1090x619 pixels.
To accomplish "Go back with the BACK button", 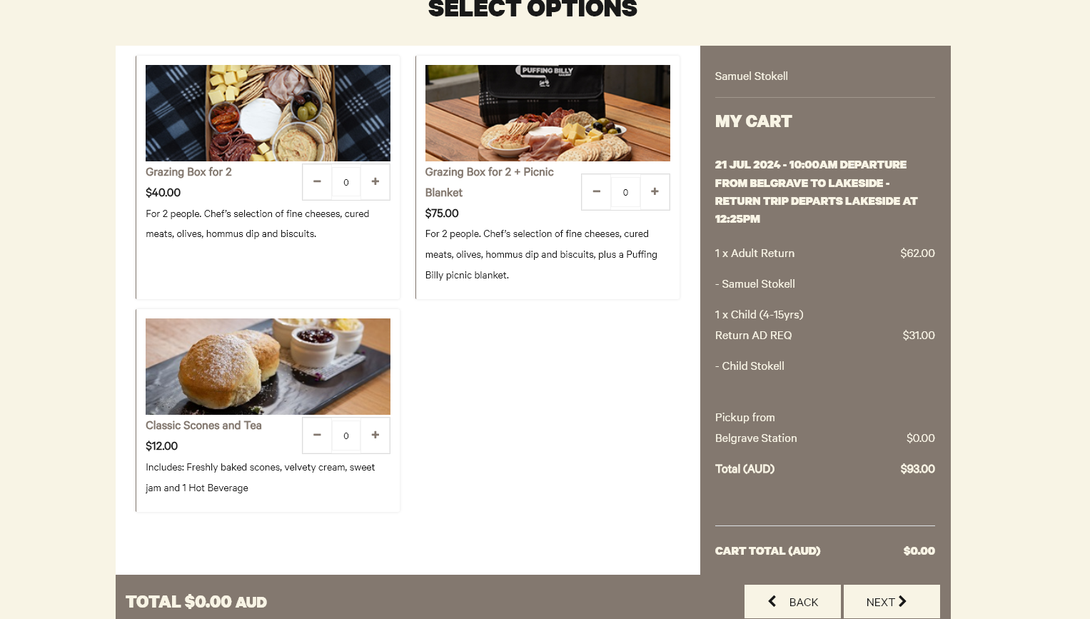I will pyautogui.click(x=792, y=602).
